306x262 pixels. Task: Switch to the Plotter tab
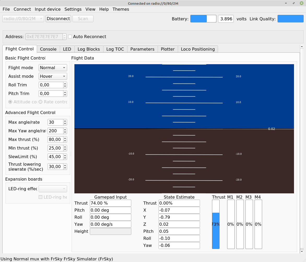point(168,49)
